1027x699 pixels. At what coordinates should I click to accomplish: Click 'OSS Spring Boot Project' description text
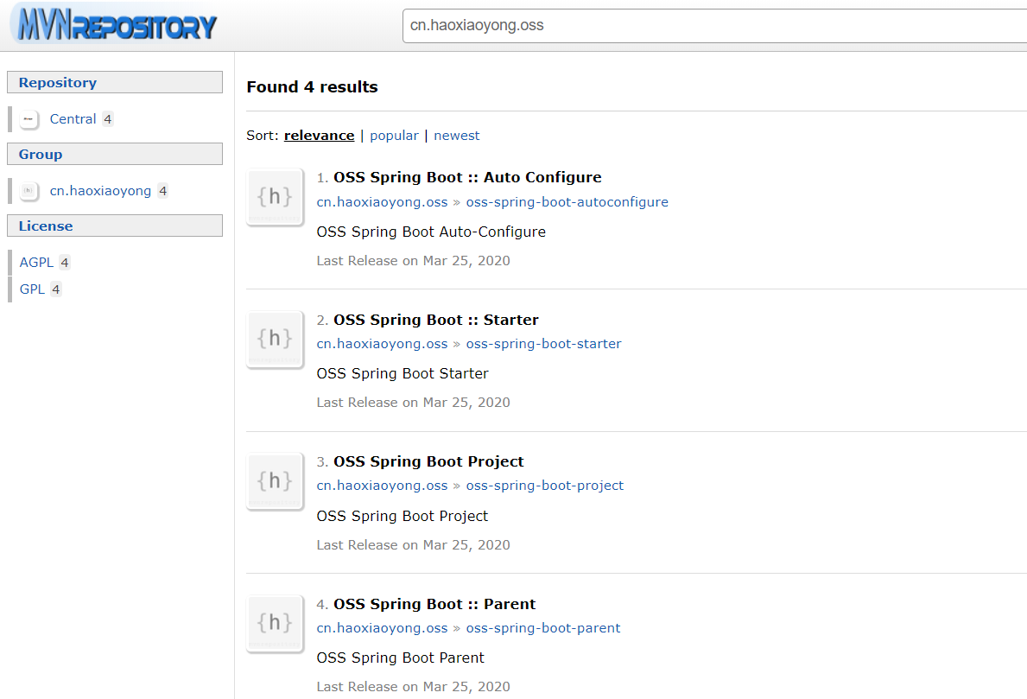click(x=403, y=516)
